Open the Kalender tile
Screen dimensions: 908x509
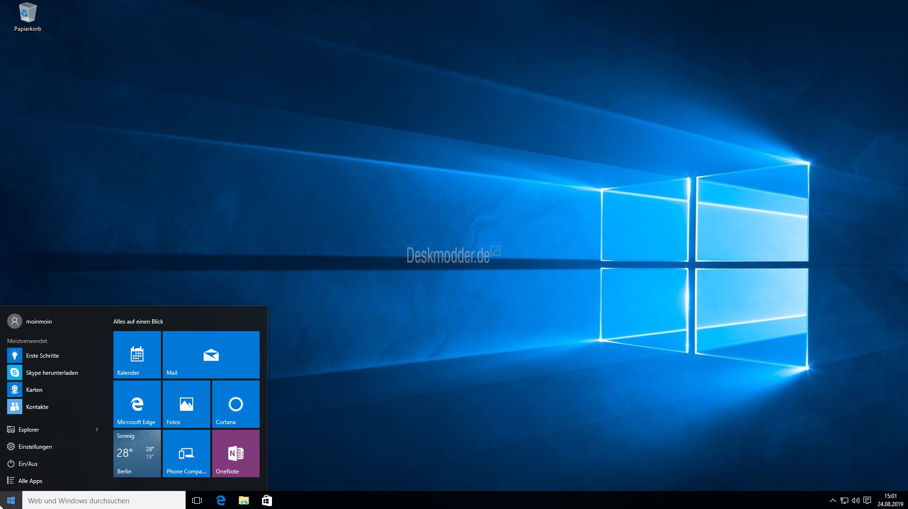[137, 355]
